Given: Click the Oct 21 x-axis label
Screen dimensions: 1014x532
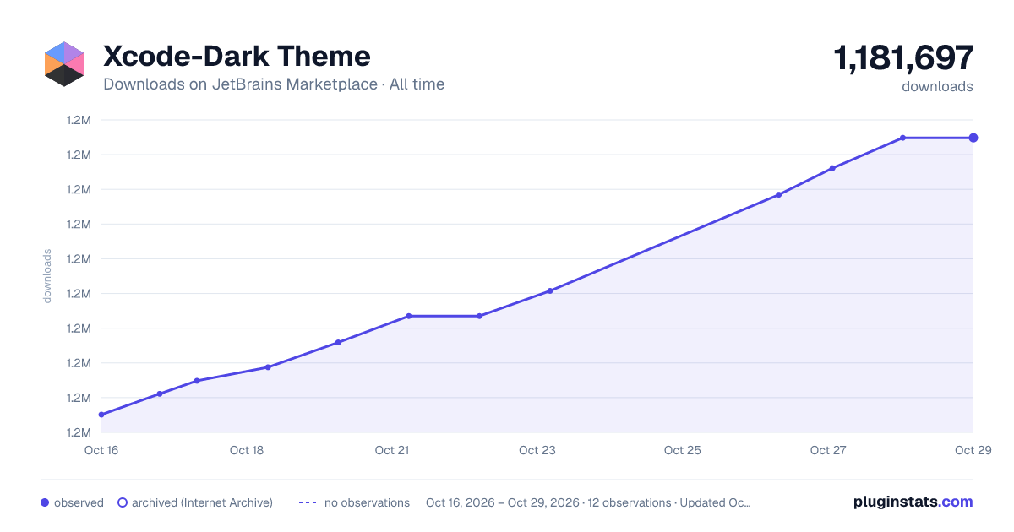Looking at the screenshot, I should 392,450.
